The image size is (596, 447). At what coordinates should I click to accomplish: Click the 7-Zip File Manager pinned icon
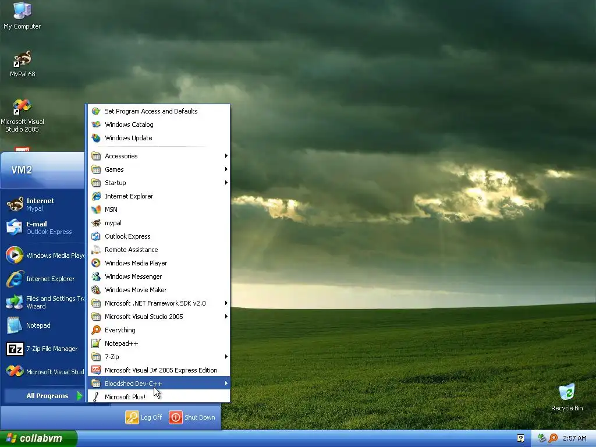[15, 349]
